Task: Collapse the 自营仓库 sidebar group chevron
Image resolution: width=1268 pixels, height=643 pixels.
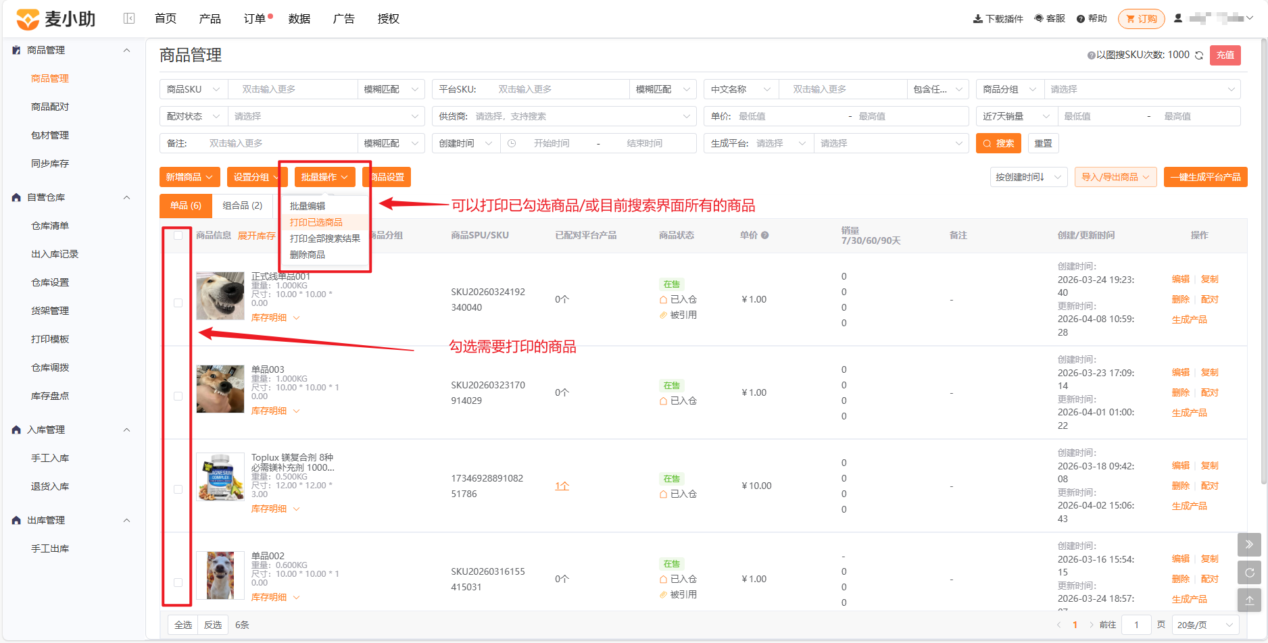Action: [126, 197]
